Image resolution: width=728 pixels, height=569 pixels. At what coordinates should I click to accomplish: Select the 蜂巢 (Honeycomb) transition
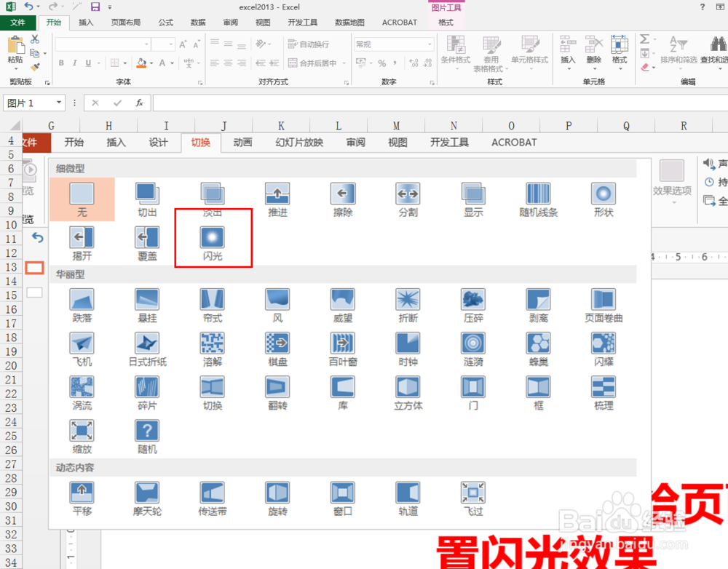(x=538, y=349)
